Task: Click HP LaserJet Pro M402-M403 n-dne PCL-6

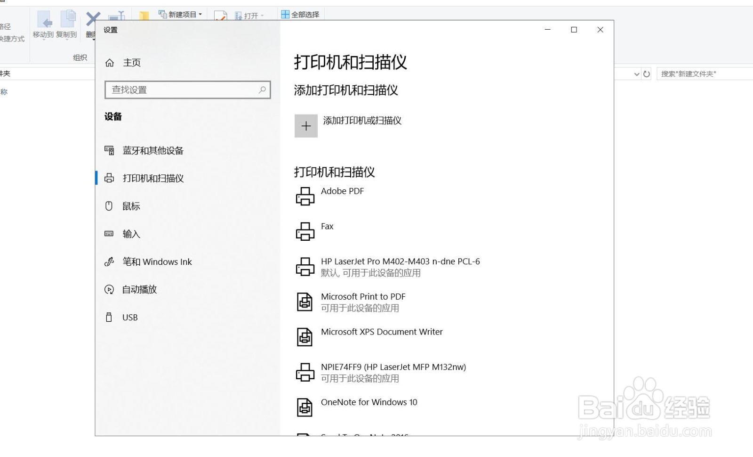Action: coord(401,261)
